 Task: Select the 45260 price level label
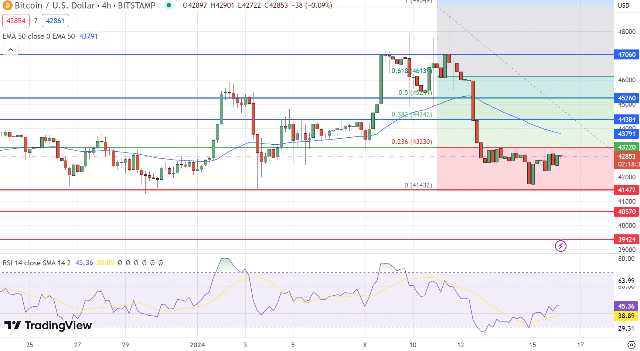point(626,98)
